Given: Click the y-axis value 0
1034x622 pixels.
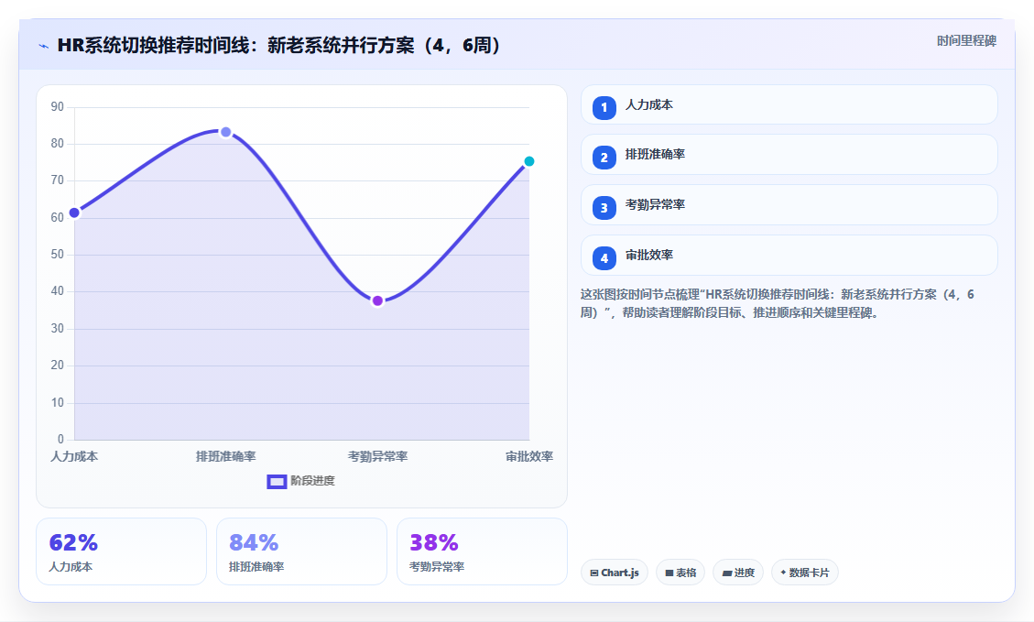Looking at the screenshot, I should coord(60,440).
